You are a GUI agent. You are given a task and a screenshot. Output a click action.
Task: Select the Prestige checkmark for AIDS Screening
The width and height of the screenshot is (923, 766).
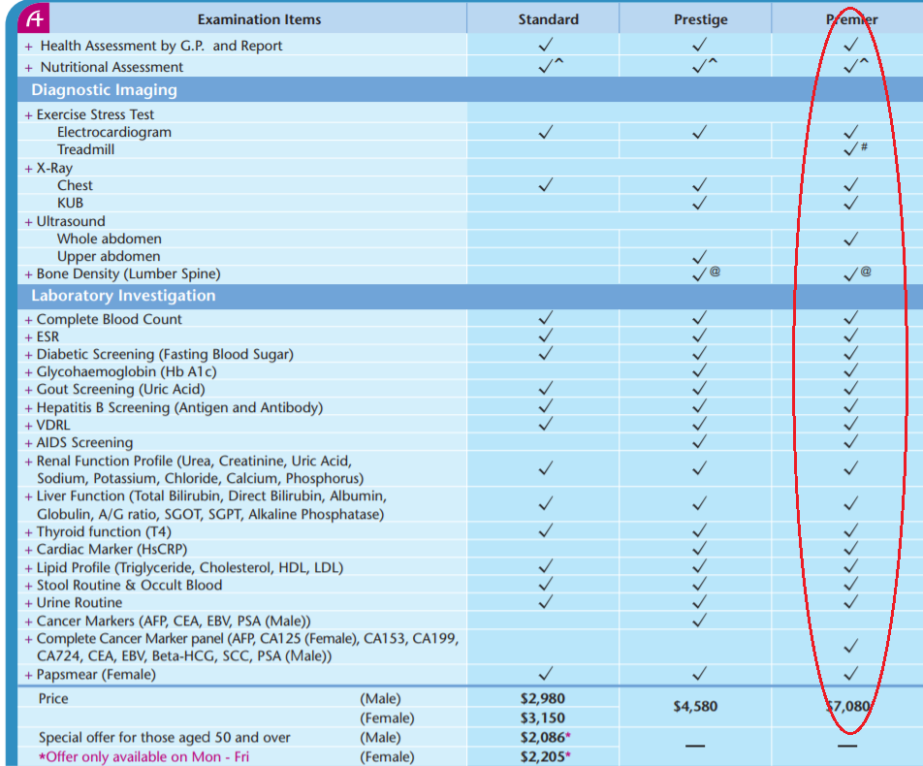pyautogui.click(x=699, y=441)
